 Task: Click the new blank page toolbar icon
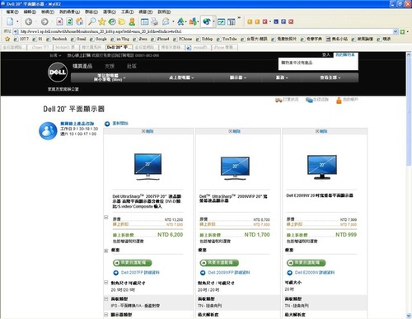[10, 21]
